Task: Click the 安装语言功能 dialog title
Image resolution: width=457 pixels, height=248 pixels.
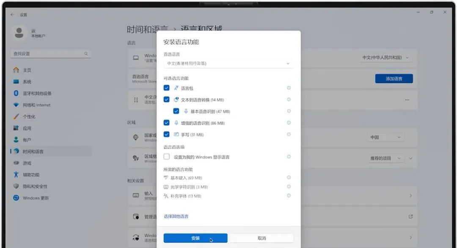Action: click(x=181, y=42)
